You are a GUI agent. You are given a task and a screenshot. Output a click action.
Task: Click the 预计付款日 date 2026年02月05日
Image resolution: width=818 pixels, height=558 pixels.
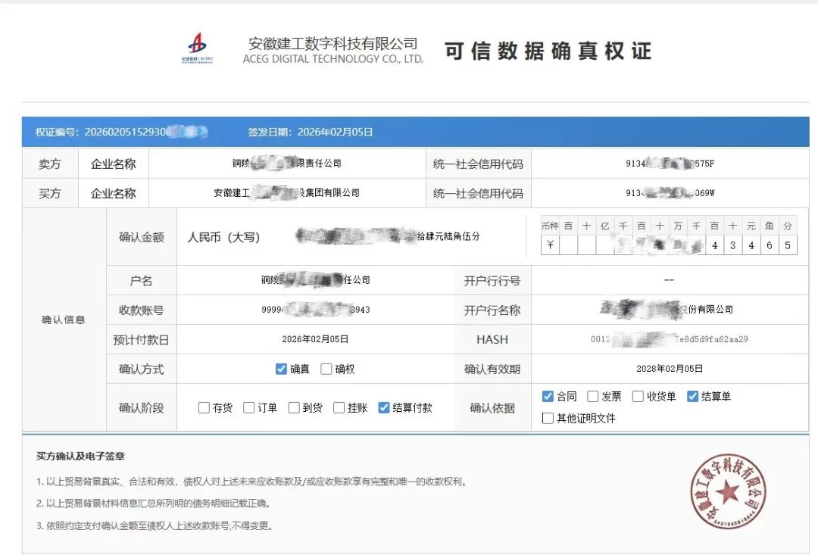[315, 340]
